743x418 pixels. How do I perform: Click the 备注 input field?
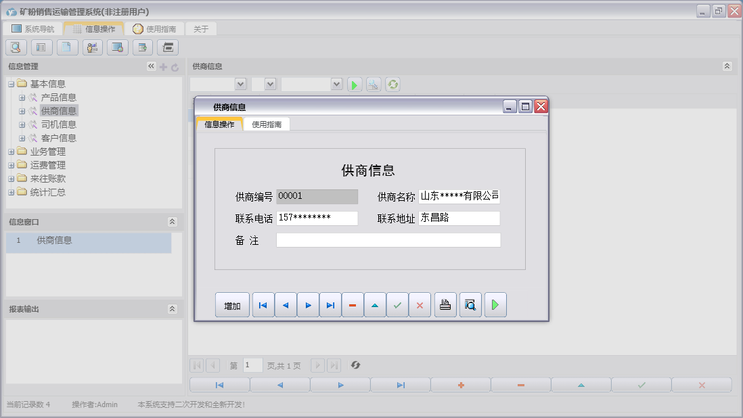click(388, 240)
